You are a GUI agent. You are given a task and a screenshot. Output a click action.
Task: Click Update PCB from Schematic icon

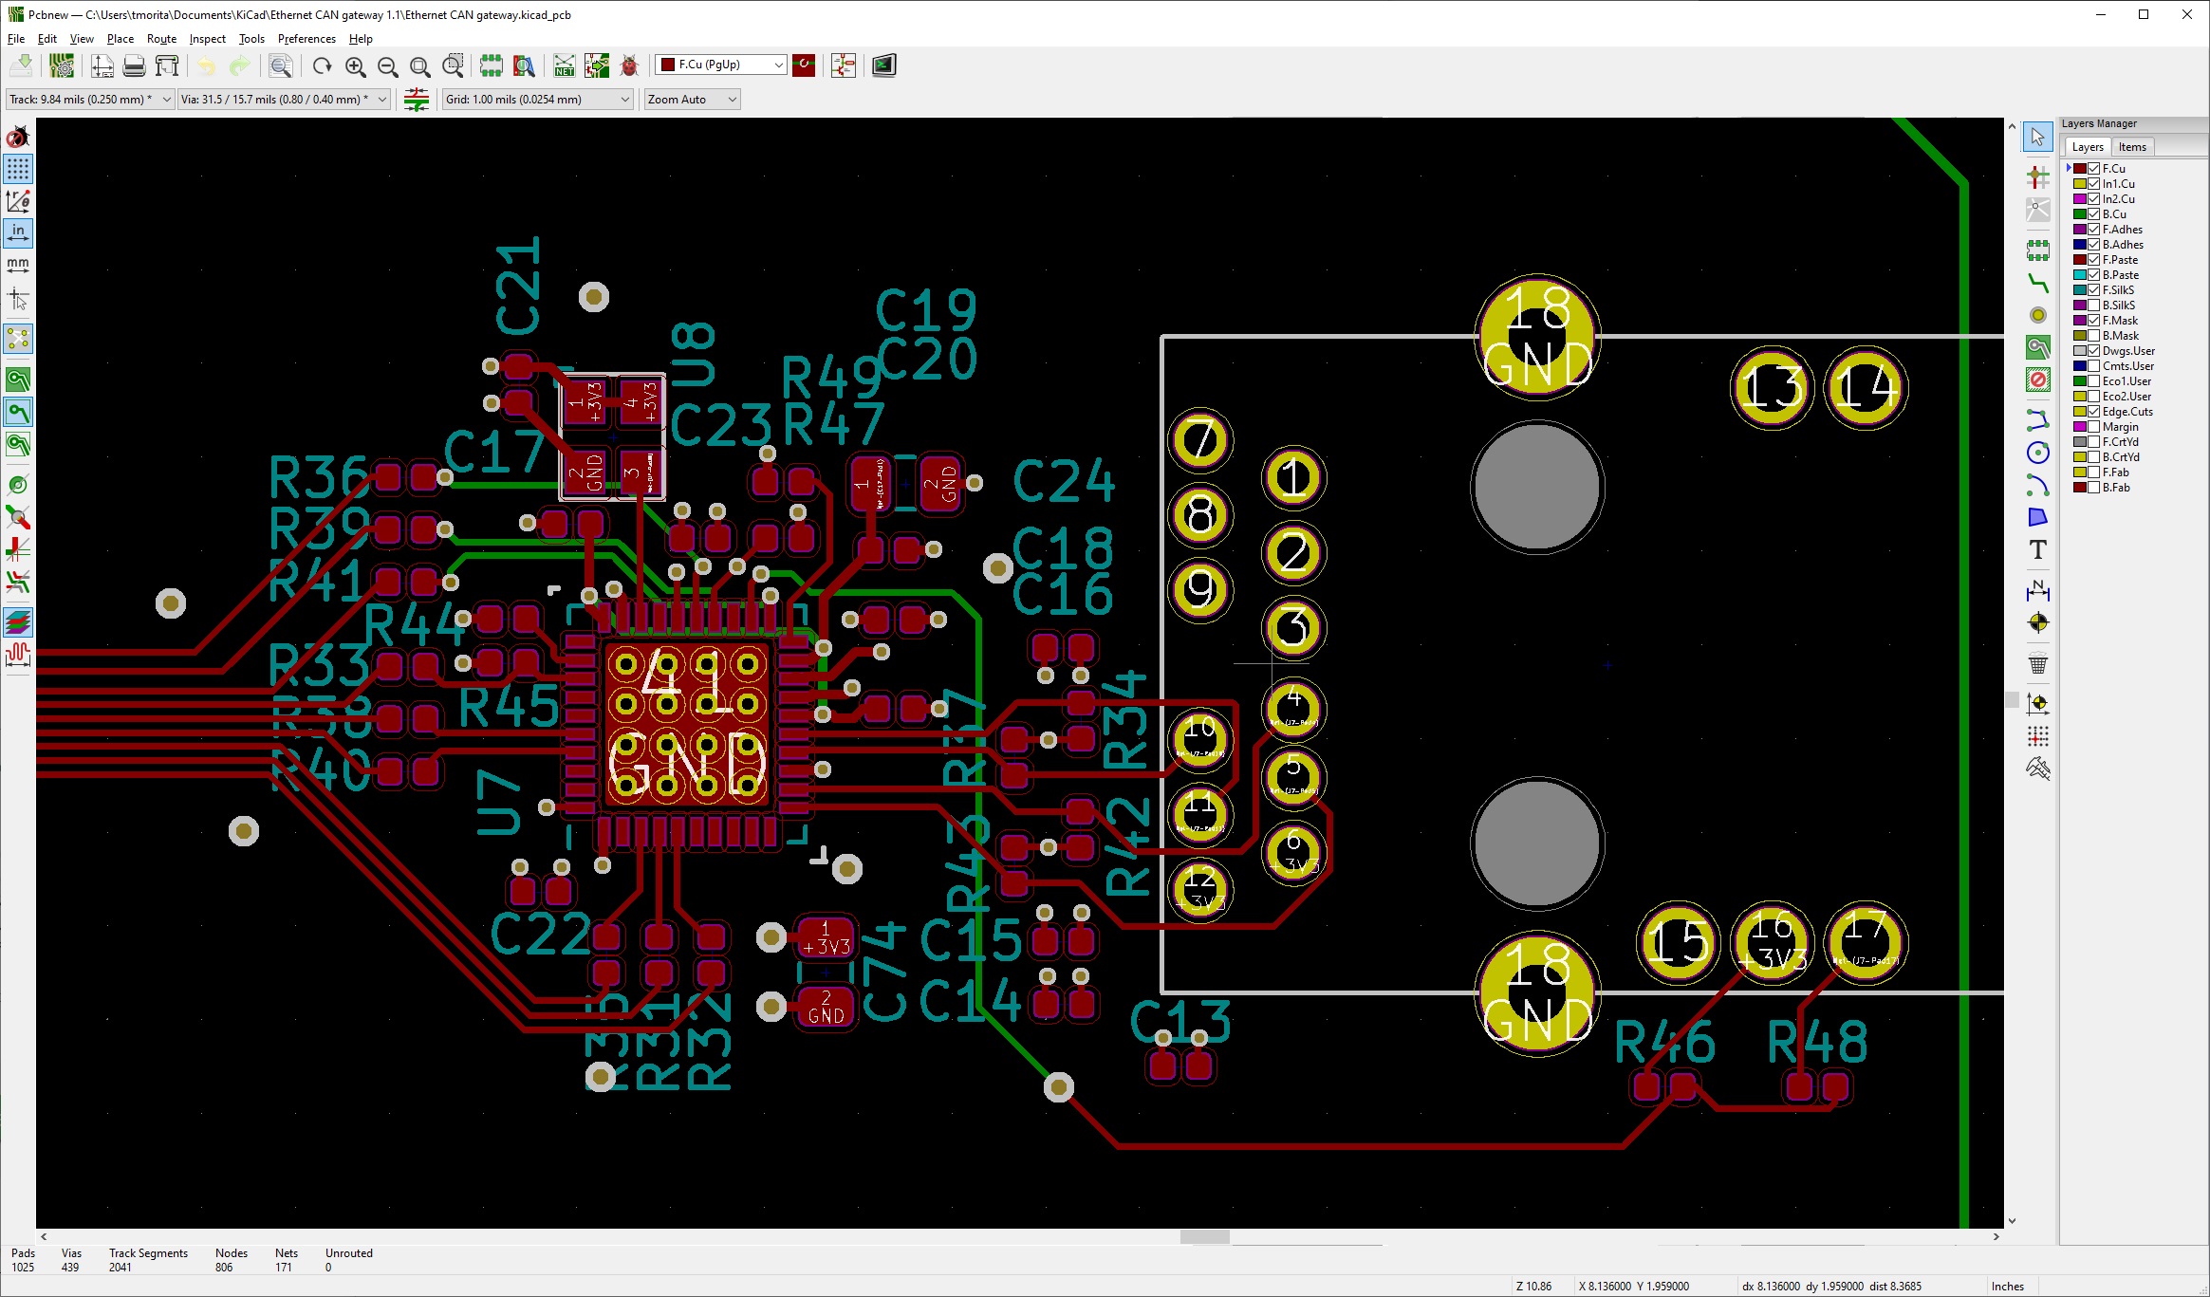[x=597, y=65]
